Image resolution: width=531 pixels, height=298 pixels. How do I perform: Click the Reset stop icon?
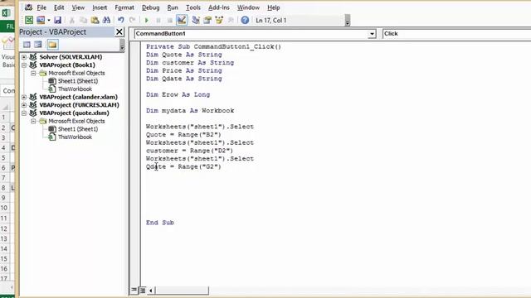(169, 20)
